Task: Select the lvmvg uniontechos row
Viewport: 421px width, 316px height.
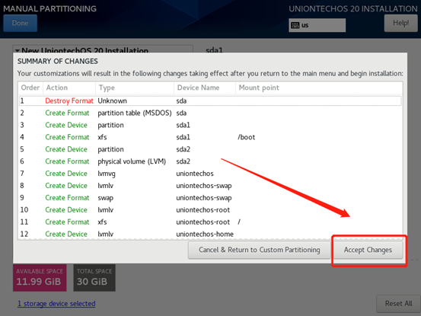Action: point(210,174)
